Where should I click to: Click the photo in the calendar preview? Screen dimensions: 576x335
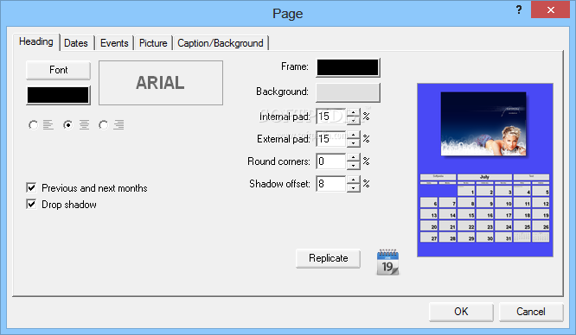[483, 123]
